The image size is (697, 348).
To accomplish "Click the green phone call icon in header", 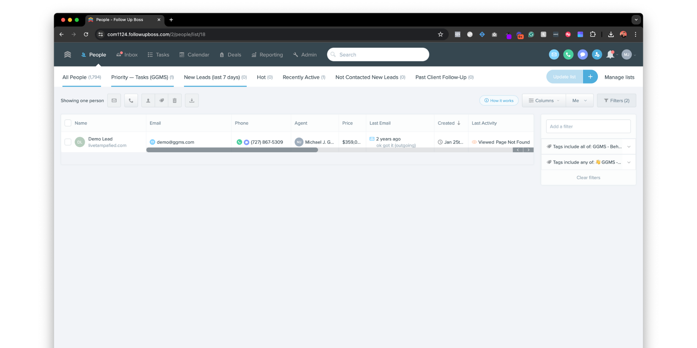I will [x=568, y=55].
